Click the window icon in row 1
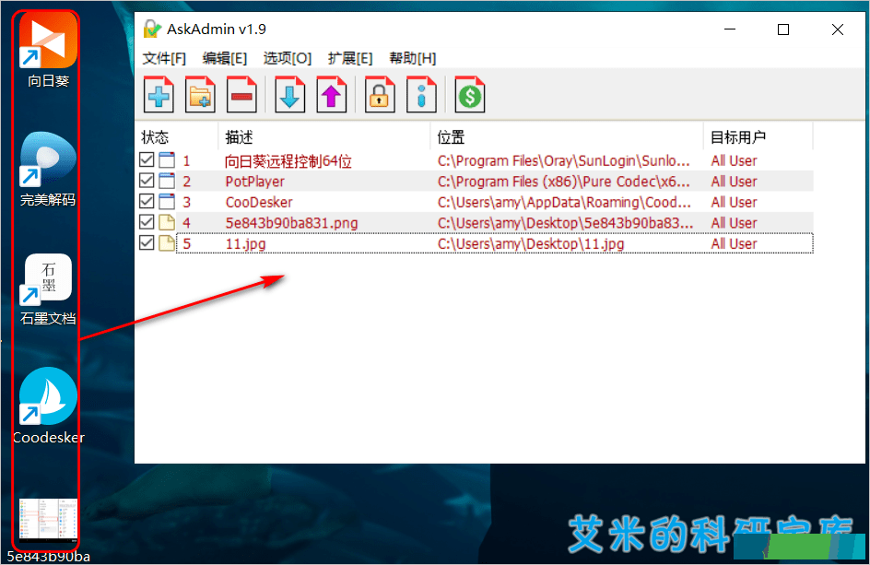This screenshot has width=870, height=565. point(167,160)
